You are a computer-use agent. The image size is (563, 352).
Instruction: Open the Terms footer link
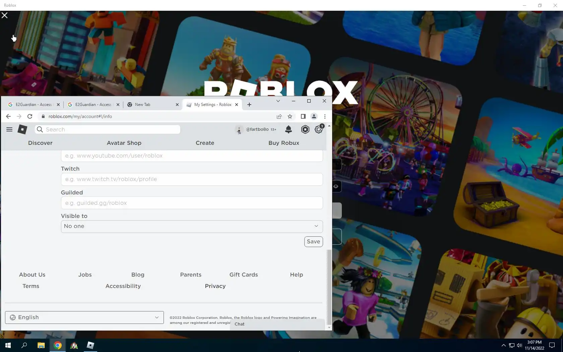31,286
